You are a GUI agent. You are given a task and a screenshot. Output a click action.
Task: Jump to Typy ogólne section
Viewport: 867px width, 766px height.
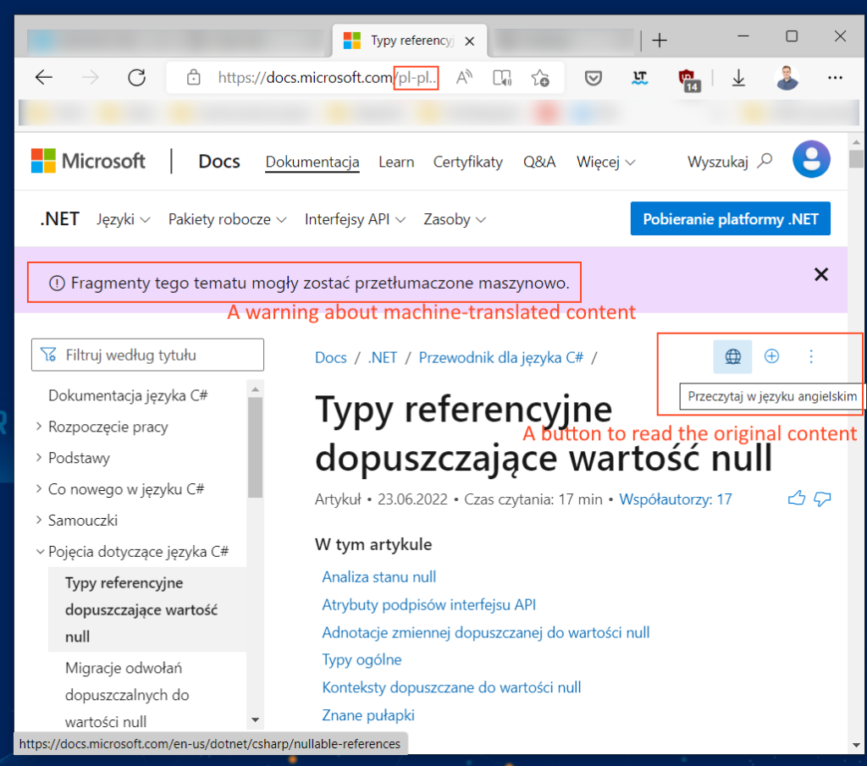pyautogui.click(x=362, y=660)
